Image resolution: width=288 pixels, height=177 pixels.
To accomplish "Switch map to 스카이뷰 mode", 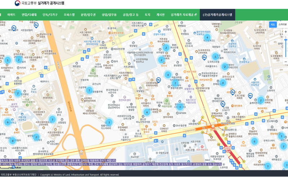I will [282, 24].
